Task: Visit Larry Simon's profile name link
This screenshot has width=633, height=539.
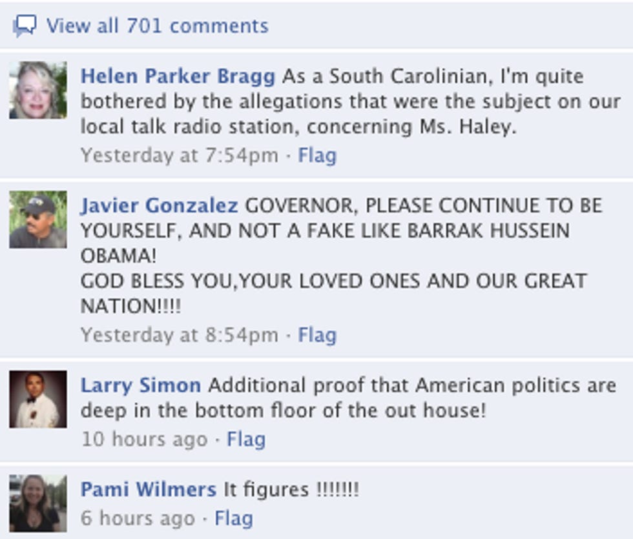Action: tap(141, 385)
